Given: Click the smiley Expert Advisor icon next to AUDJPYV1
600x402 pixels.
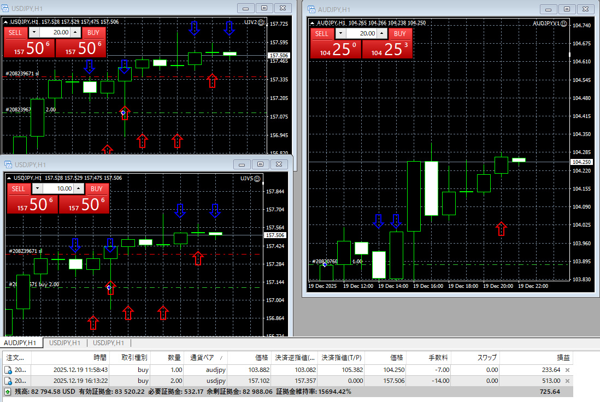Looking at the screenshot, I should point(565,23).
